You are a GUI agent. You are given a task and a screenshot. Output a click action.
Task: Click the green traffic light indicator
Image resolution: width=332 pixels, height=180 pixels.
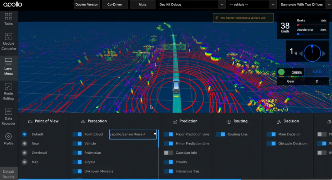coord(281,72)
